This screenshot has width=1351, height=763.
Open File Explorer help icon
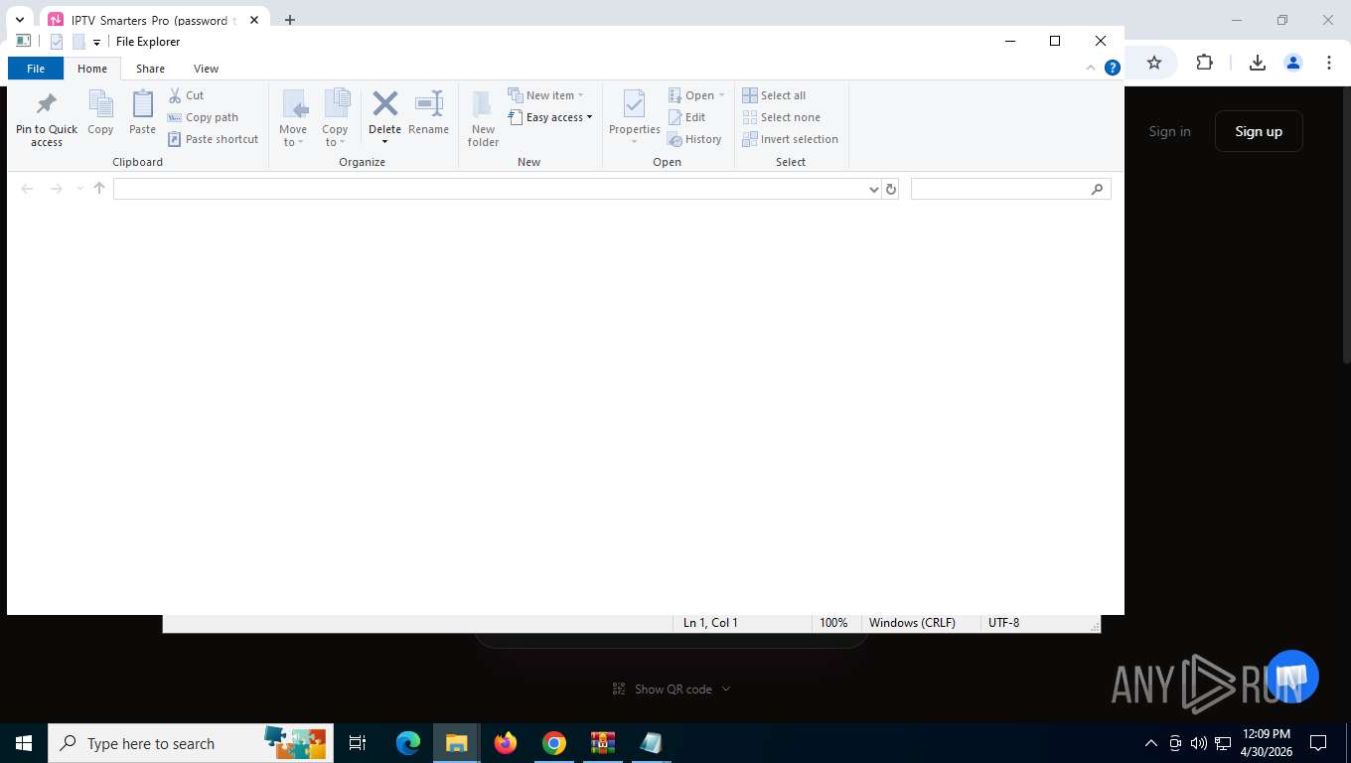(x=1113, y=68)
